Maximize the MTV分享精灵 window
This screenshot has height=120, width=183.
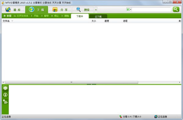click(170, 2)
